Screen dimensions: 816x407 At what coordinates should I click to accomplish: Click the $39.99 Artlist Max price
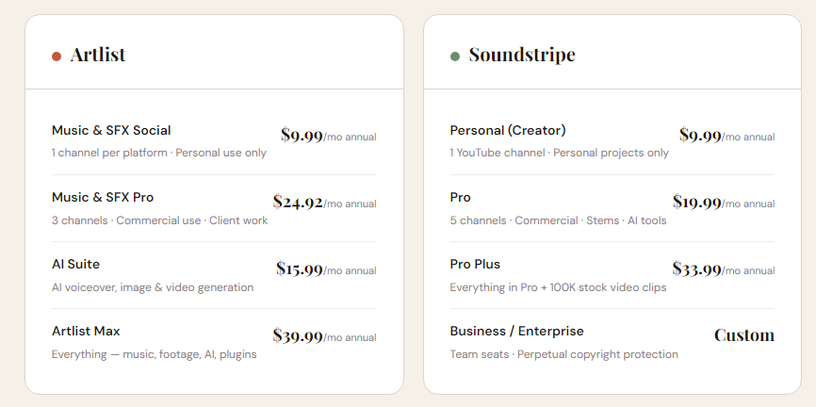(x=298, y=336)
